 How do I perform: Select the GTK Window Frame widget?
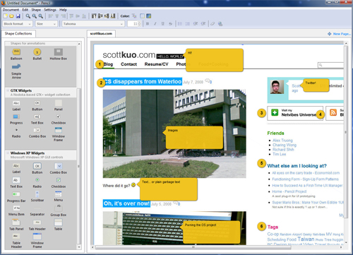pos(59,134)
